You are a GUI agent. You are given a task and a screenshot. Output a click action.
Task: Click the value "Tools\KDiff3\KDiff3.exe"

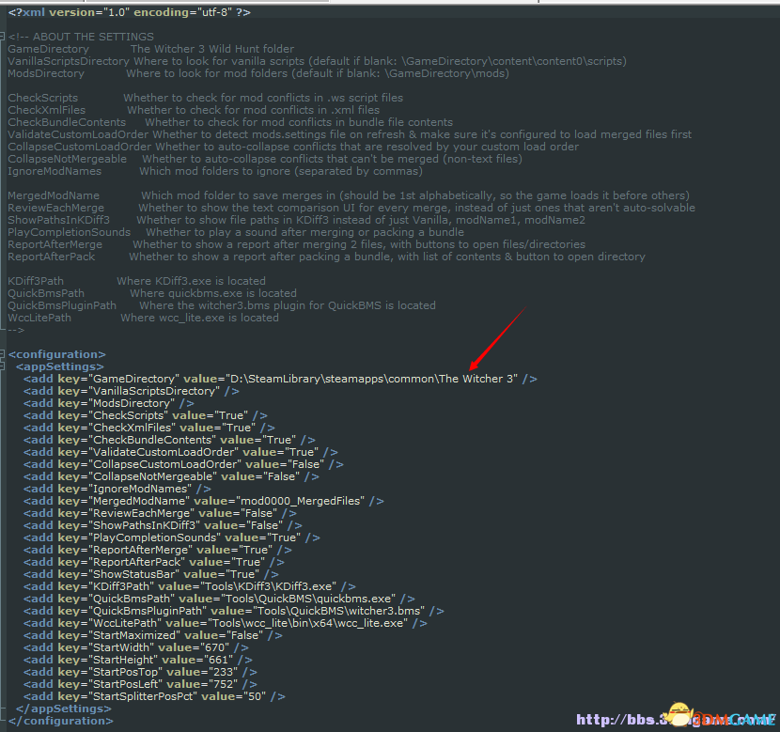(268, 586)
